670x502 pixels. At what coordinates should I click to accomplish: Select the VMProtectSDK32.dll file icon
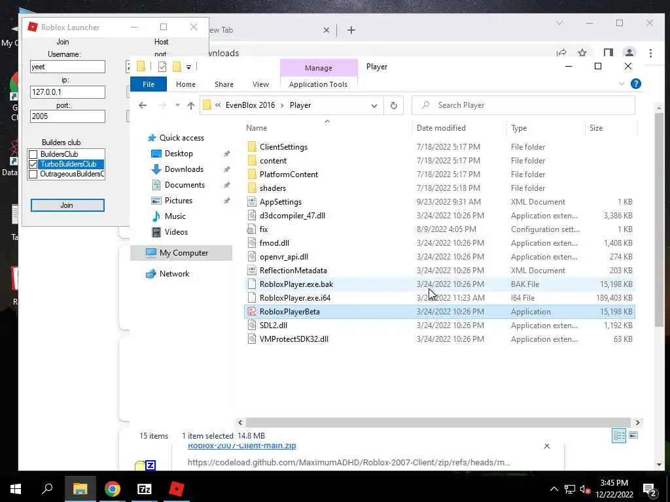point(252,339)
